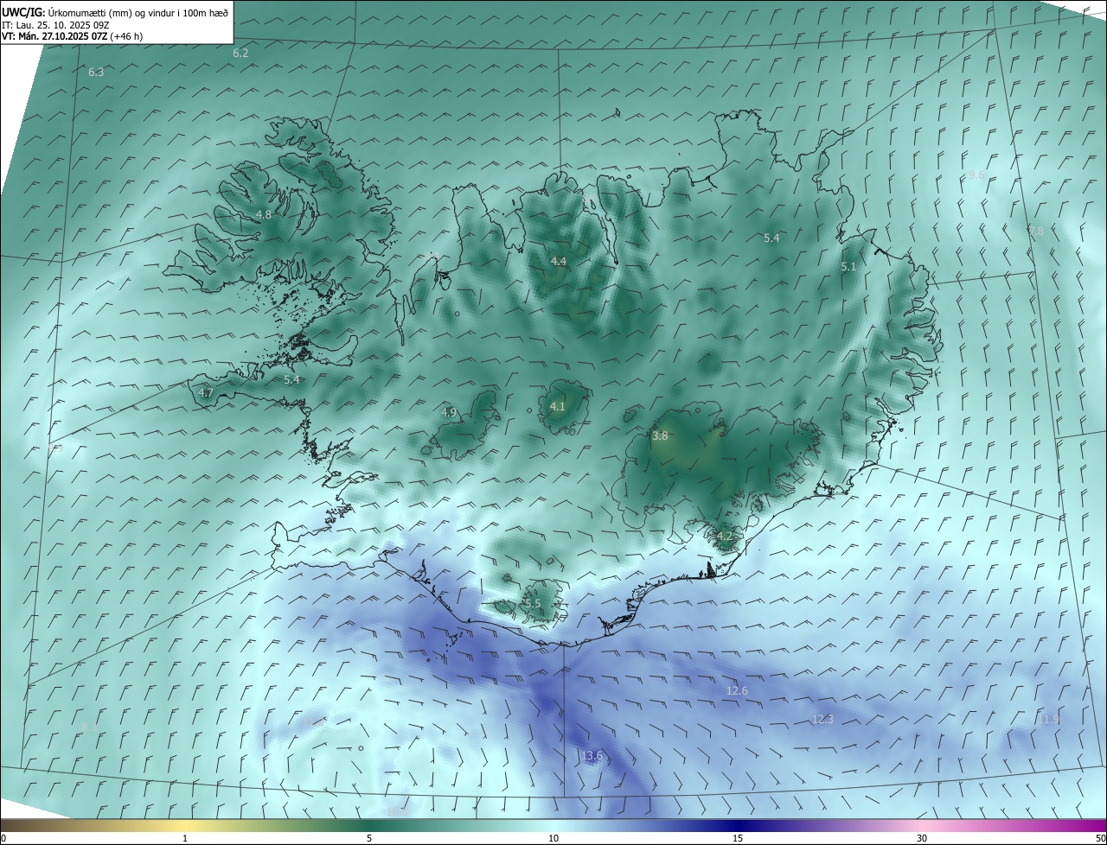Click the dark navy band of the colour scale

(x=738, y=825)
